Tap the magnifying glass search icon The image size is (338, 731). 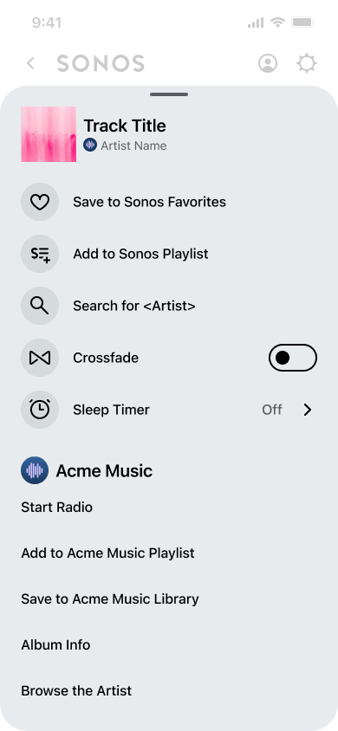pyautogui.click(x=40, y=306)
